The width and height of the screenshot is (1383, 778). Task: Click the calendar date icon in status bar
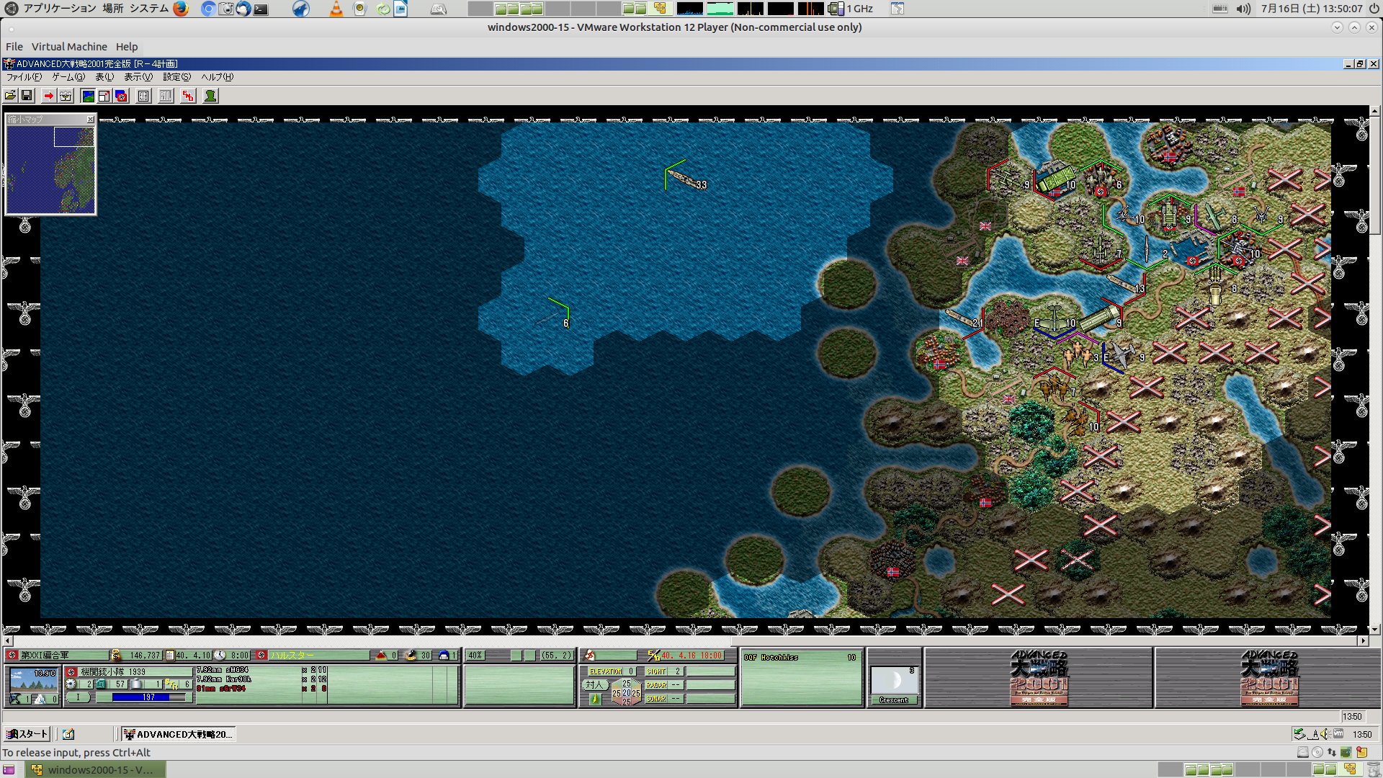pos(170,656)
